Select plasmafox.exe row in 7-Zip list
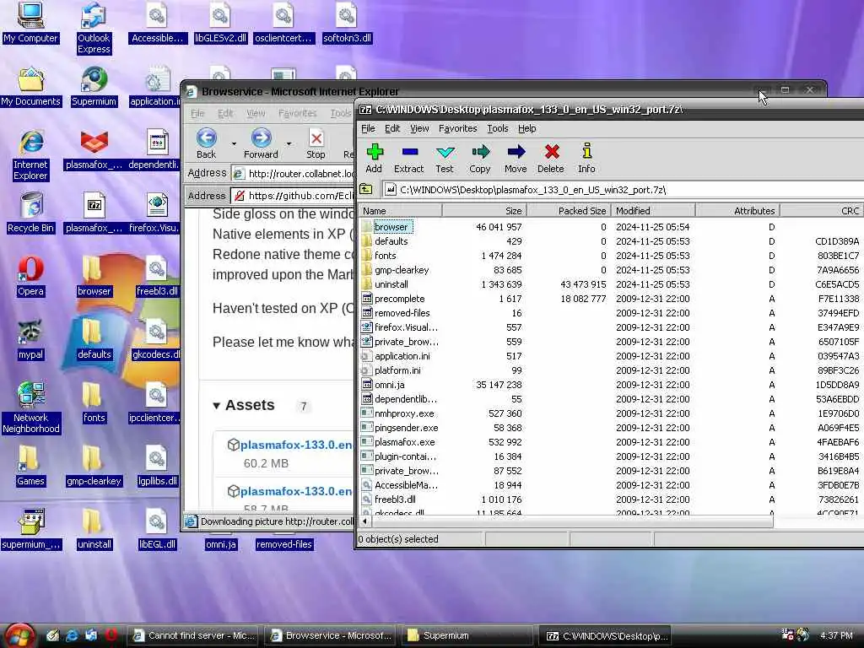864x648 pixels. coord(611,442)
